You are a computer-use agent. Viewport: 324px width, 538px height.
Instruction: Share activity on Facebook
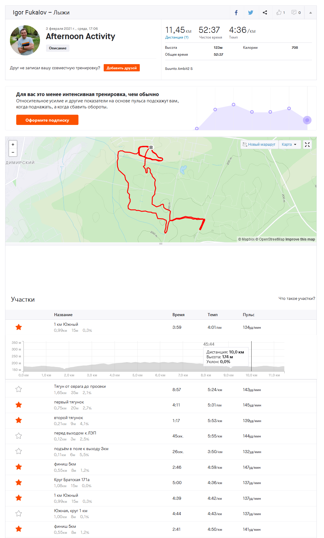coord(236,13)
